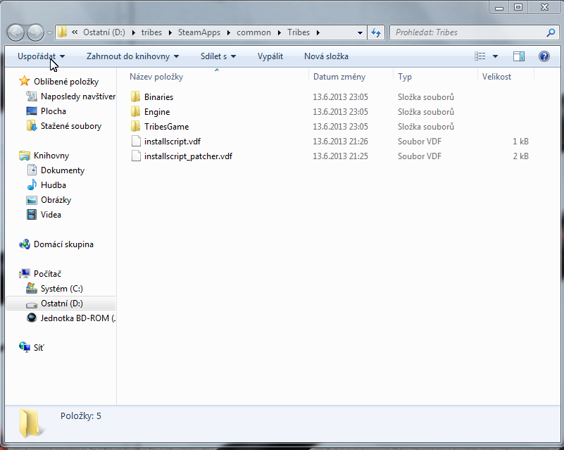
Task: Select 'Ostatní (D:)' drive in sidebar
Action: point(61,304)
